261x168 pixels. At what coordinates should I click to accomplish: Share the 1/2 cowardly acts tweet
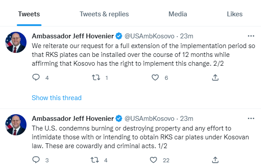(x=215, y=160)
